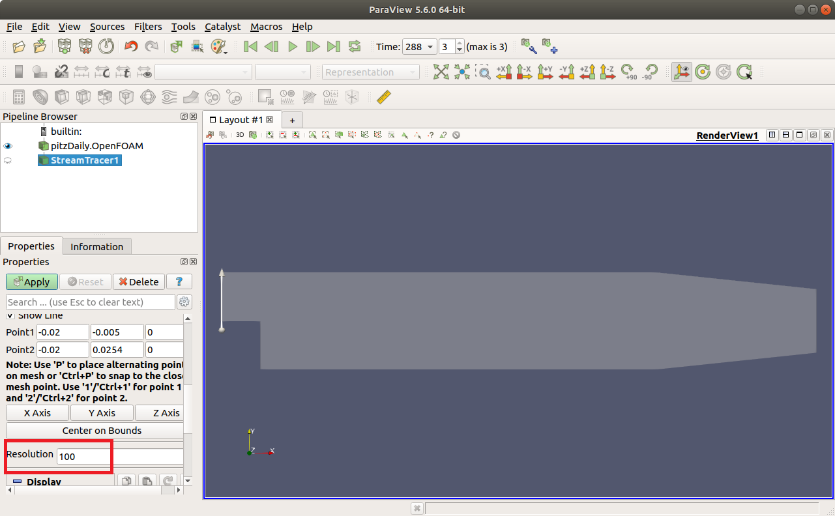Step forward one frame

[313, 47]
